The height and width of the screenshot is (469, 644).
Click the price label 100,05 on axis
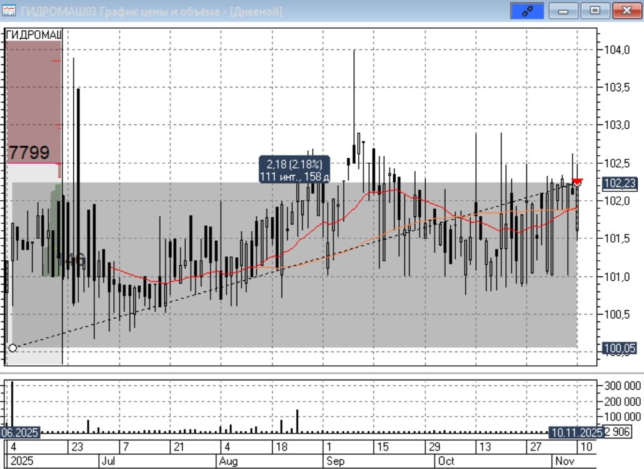pyautogui.click(x=620, y=348)
